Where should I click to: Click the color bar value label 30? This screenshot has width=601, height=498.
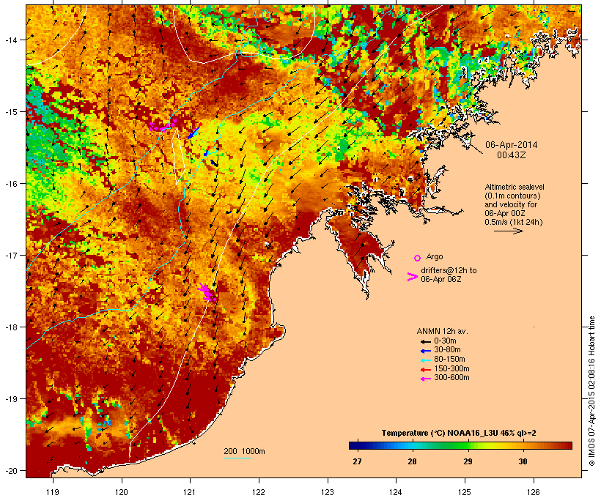click(x=523, y=461)
